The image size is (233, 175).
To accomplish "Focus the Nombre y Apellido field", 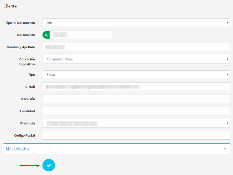I will [136, 47].
